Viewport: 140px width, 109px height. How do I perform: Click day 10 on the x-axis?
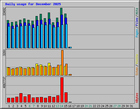[x=45, y=106]
